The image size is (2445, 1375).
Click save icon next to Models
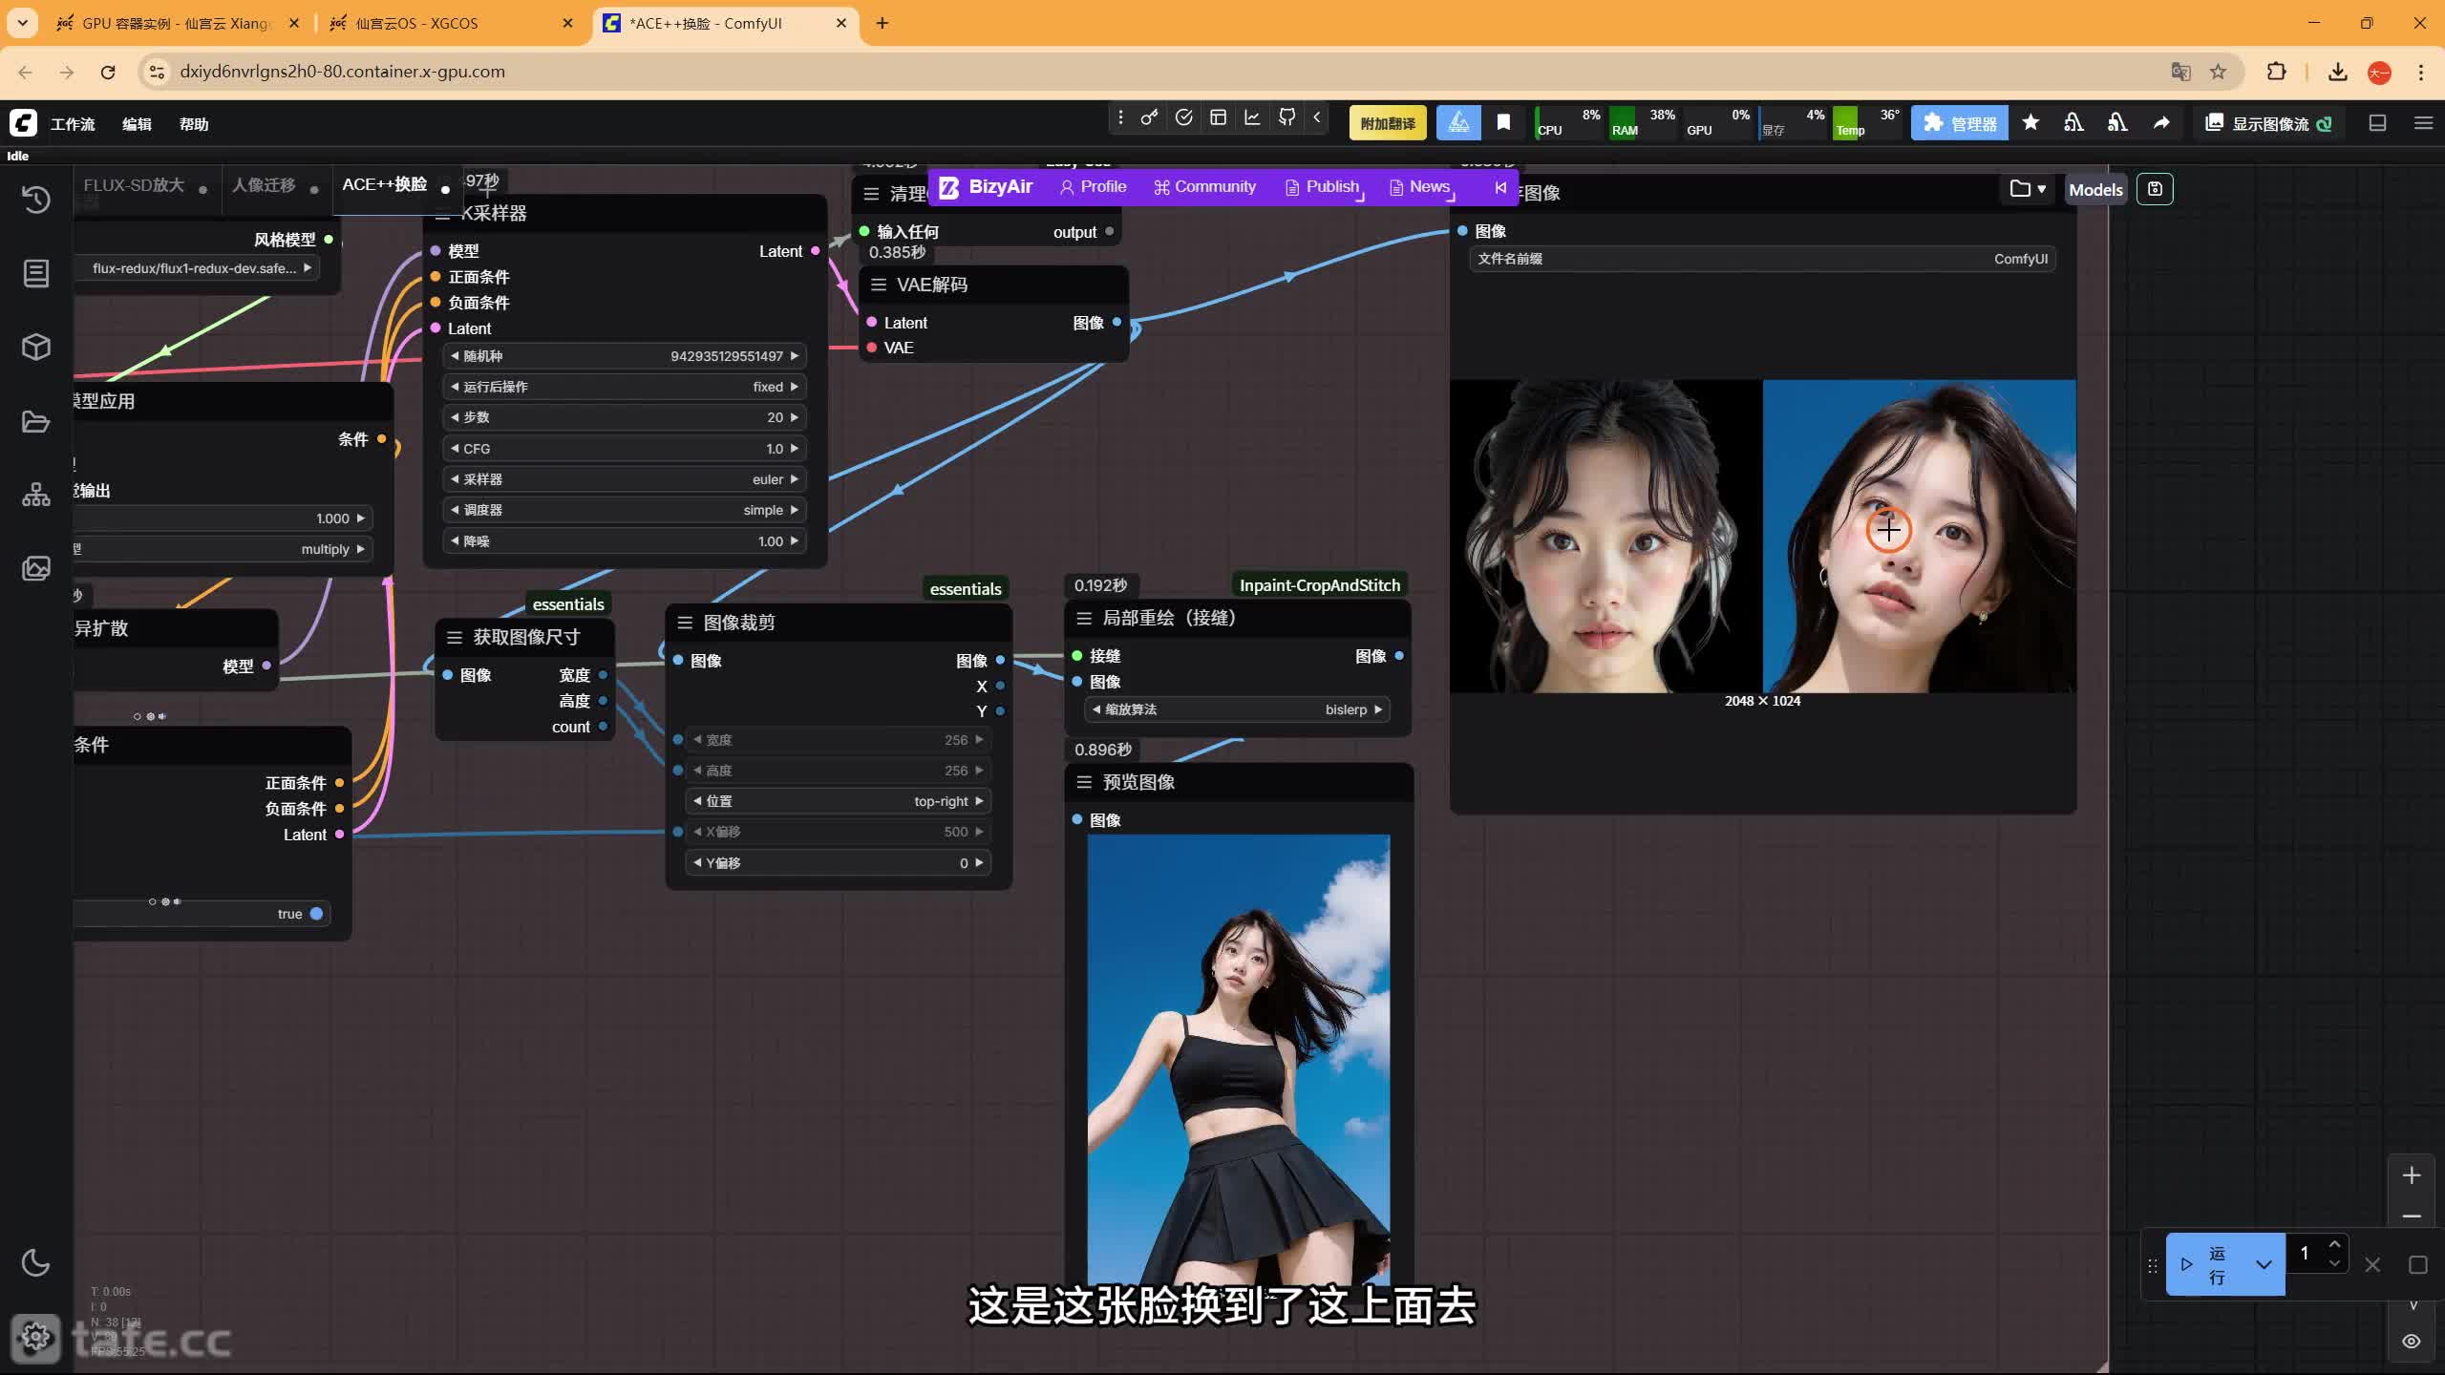coord(2155,189)
